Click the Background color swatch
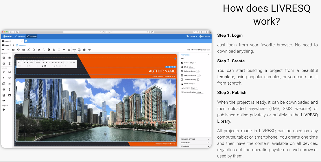 197,71
